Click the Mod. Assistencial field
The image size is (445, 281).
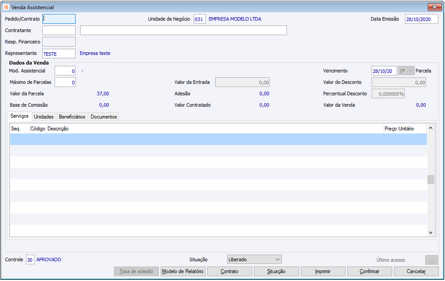[65, 71]
